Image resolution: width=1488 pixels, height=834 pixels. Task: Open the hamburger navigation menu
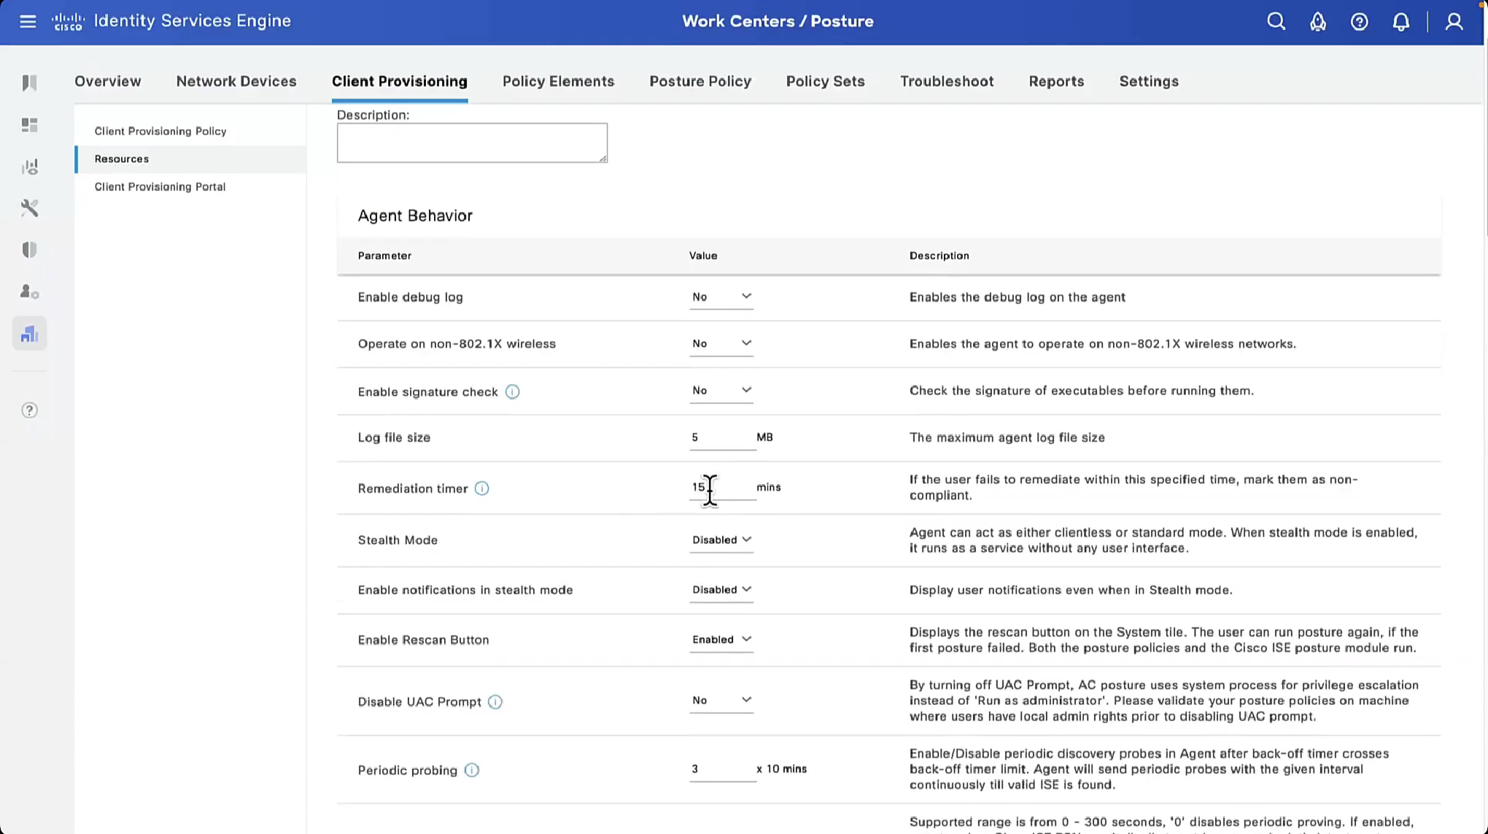click(x=28, y=21)
